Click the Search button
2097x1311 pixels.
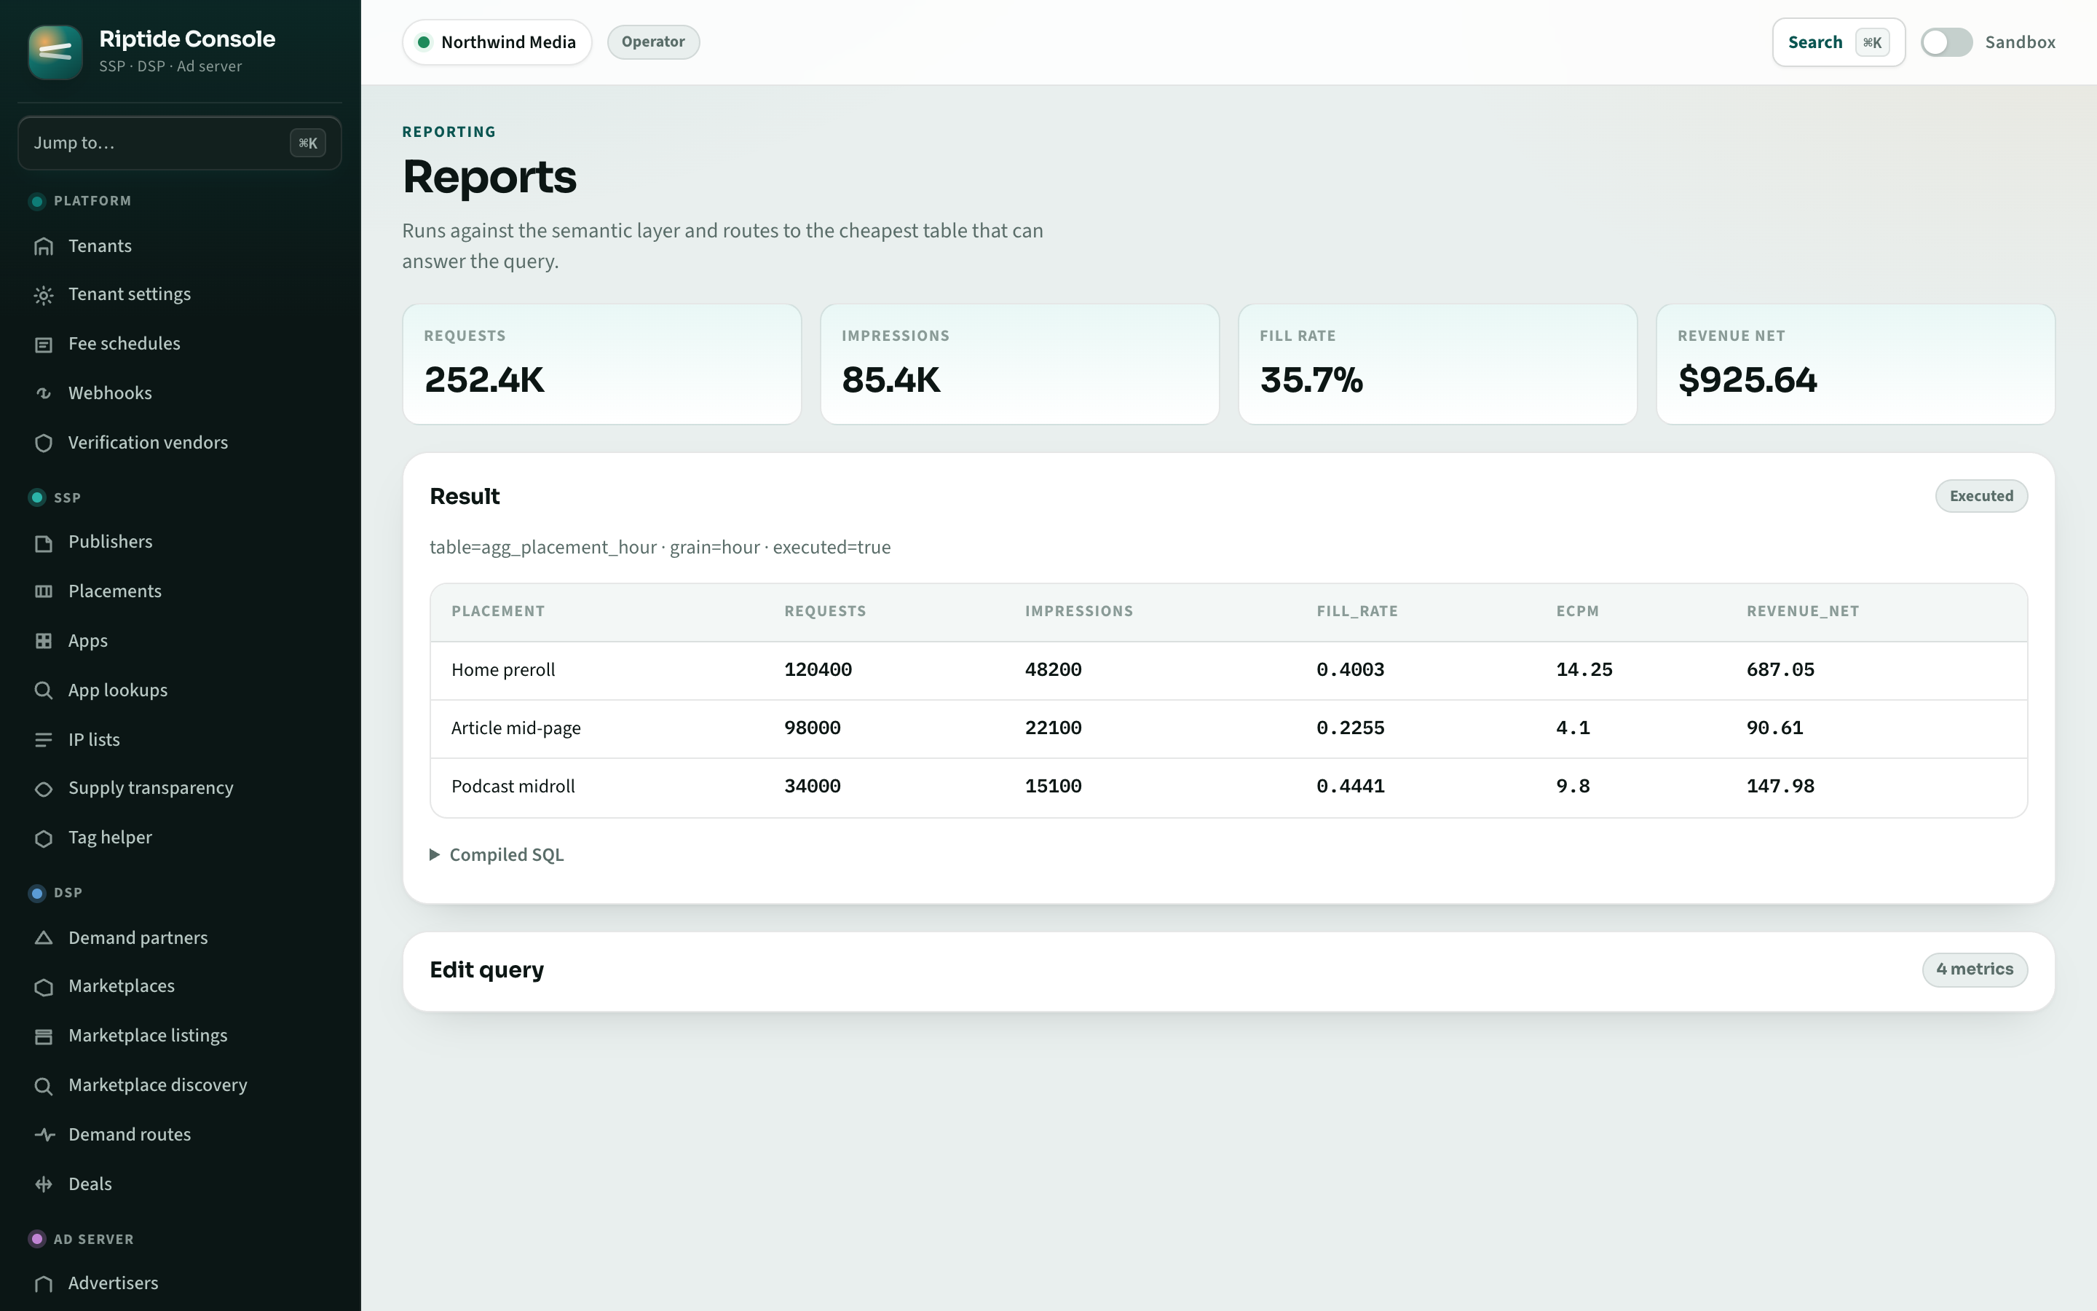(x=1838, y=42)
